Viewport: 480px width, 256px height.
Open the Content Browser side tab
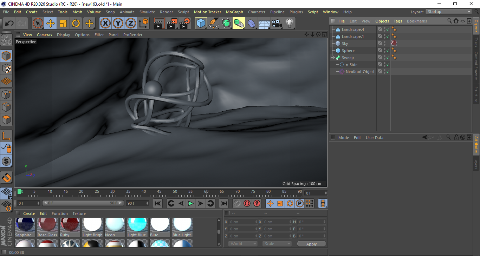tap(476, 66)
